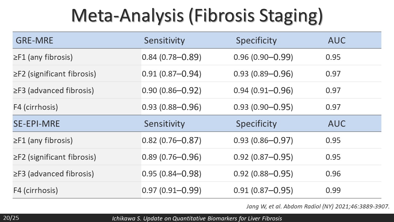Click GRE-MRE cirrhosis sensitivity 0.93 (0.88–0.96)
Viewport: 394px width, 222px height.
(x=171, y=107)
